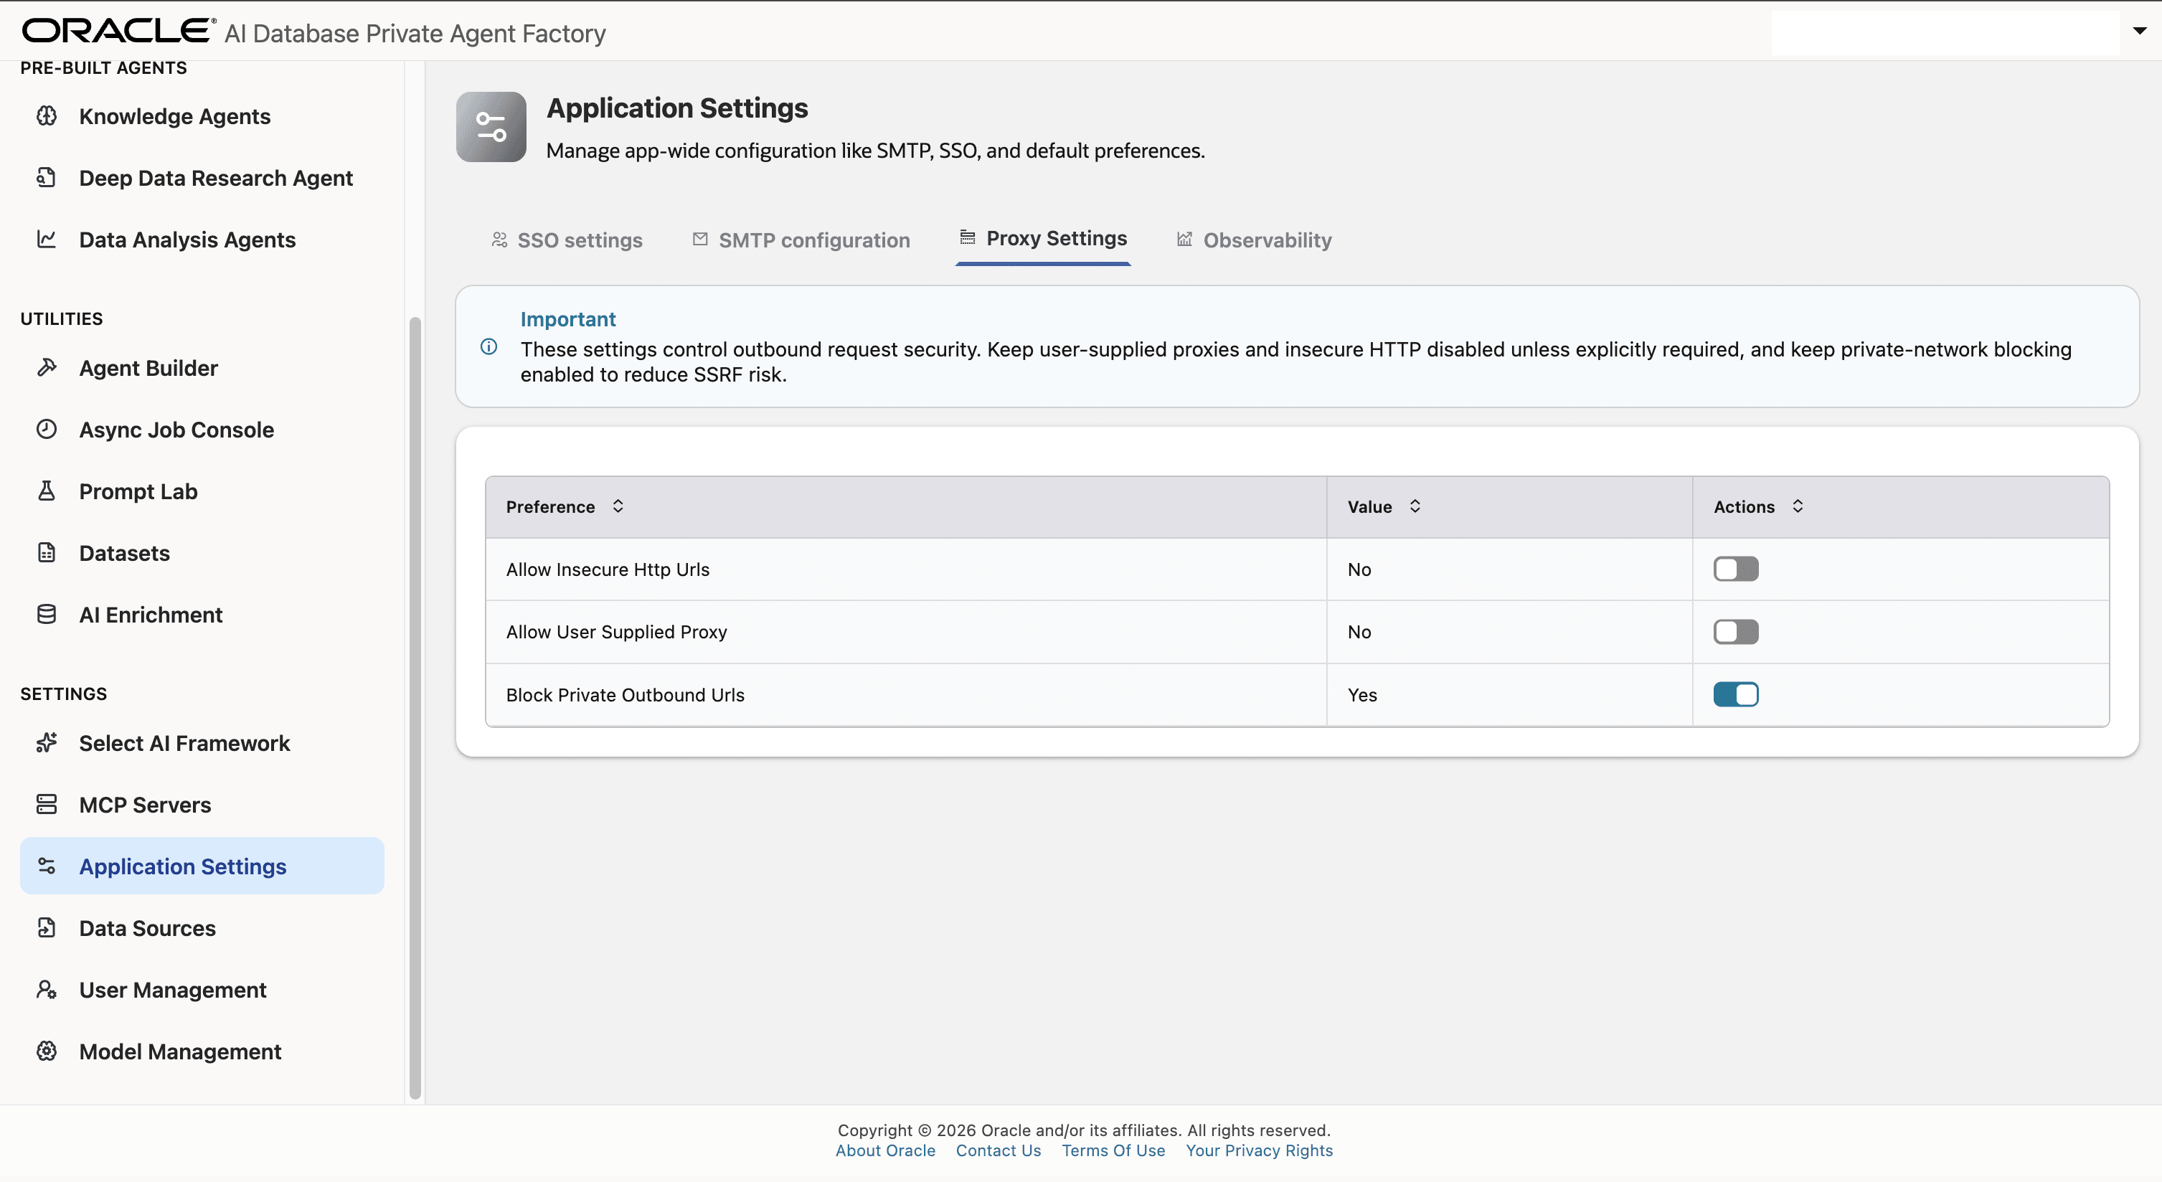Click the Knowledge Agents brain icon
Screen dimensions: 2162x1182
(47, 115)
